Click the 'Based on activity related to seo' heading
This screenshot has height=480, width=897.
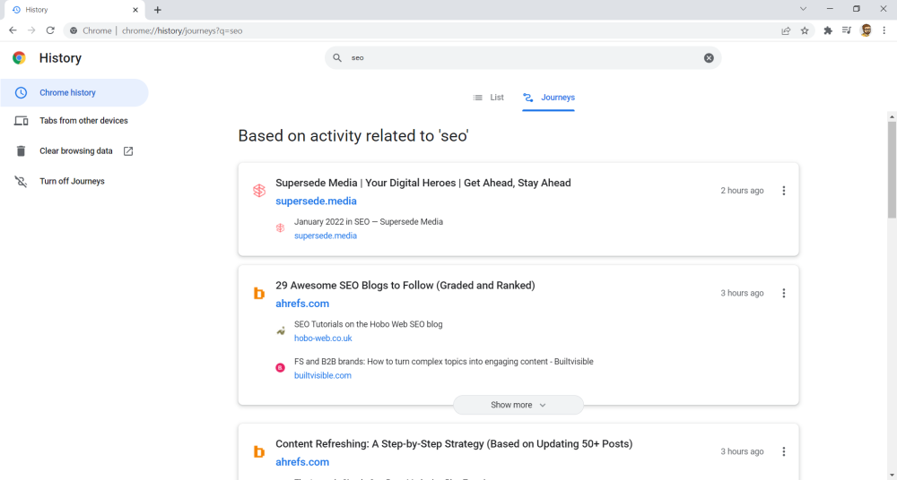point(353,135)
